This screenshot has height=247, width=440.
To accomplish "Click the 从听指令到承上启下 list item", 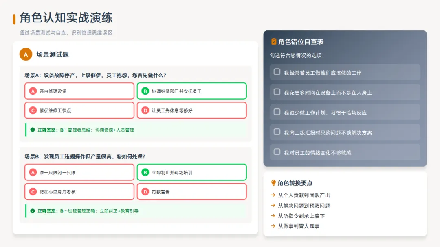I will tap(301, 216).
